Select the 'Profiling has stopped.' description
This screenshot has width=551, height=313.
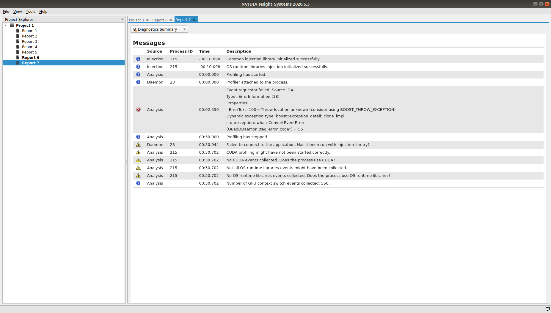tap(247, 137)
